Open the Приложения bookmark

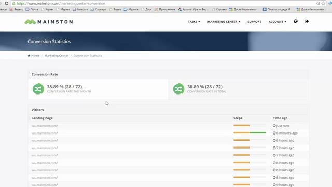(x=165, y=9)
